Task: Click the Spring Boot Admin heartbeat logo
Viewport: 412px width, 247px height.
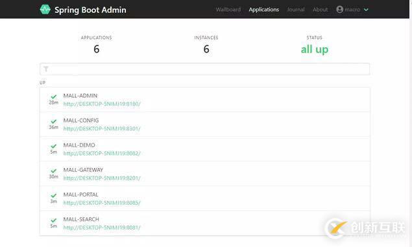Action: [45, 10]
